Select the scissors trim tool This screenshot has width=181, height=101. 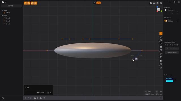point(161,54)
